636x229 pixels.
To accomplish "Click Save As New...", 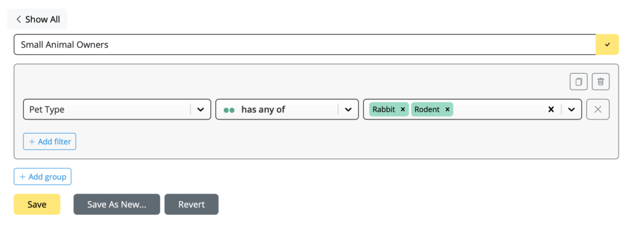I will tap(117, 204).
